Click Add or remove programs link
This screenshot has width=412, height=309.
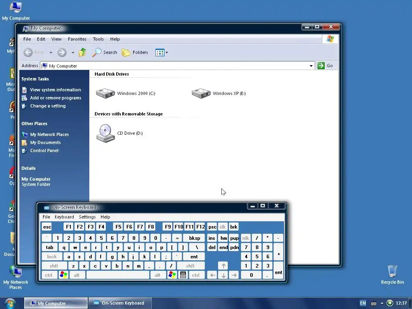(x=56, y=98)
